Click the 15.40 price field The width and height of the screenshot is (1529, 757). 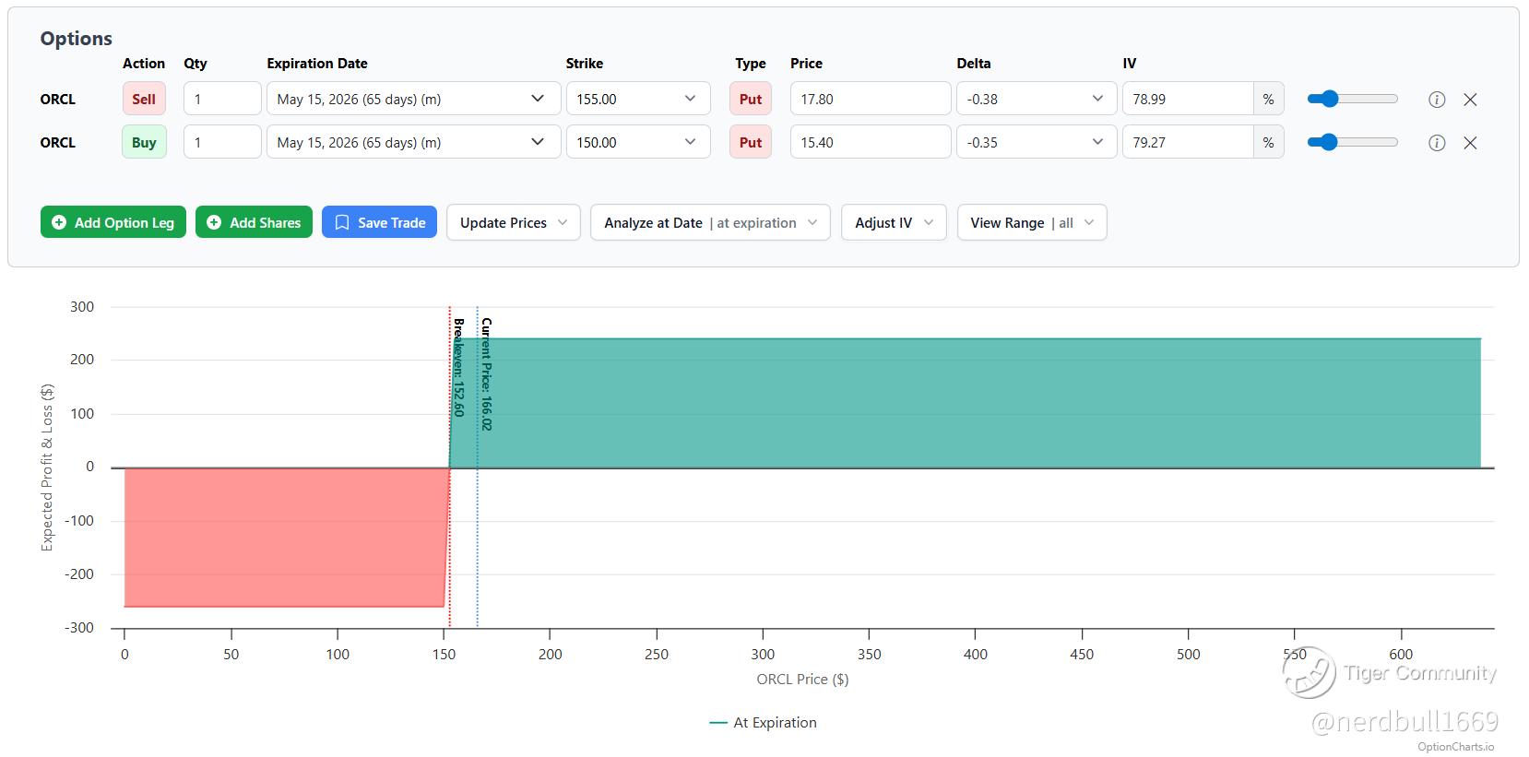point(871,142)
